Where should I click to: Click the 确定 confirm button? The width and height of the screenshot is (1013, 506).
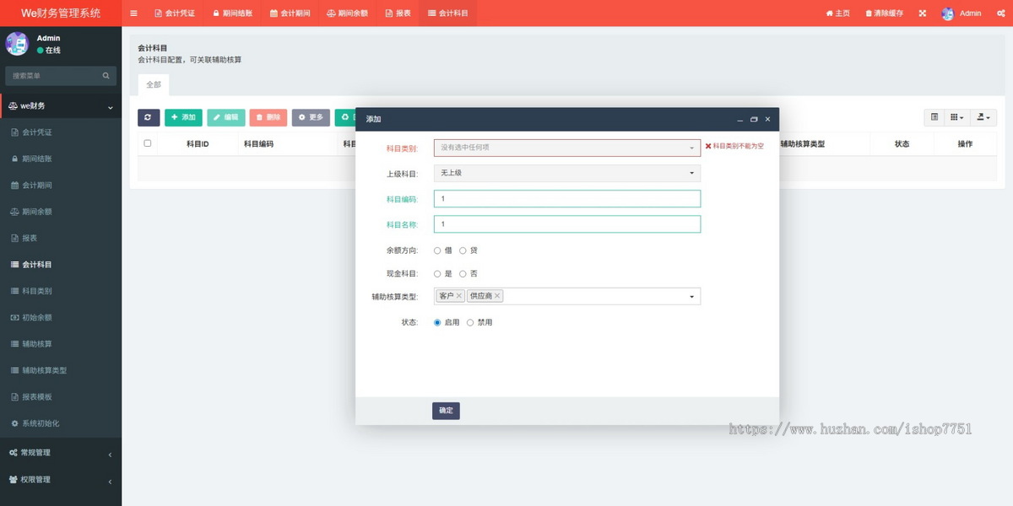pyautogui.click(x=446, y=411)
